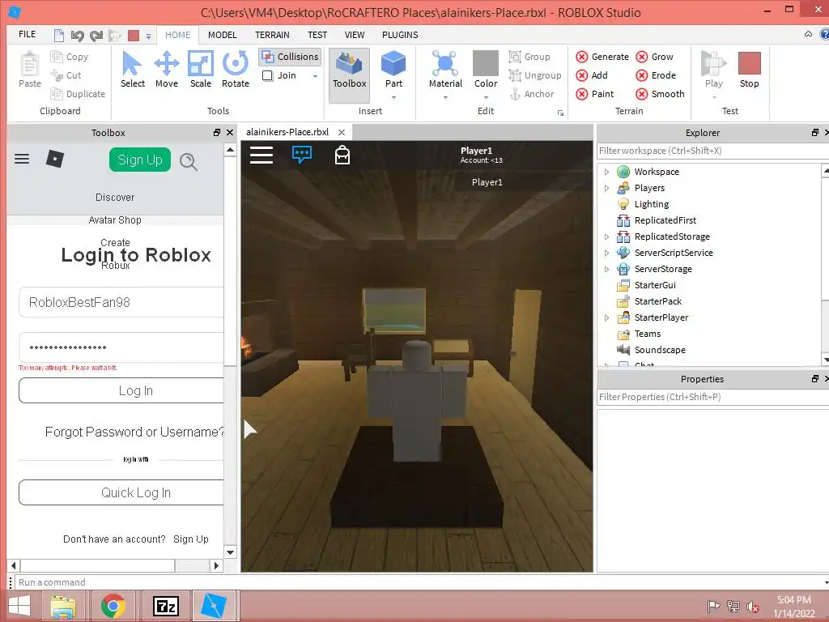
Task: Switch to the PLUGINS ribbon tab
Action: pos(400,35)
